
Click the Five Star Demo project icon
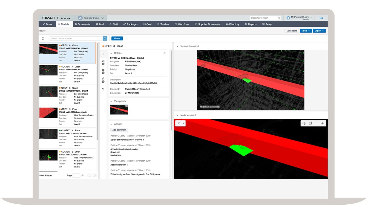(81, 18)
